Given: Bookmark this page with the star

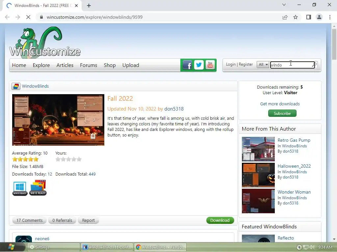Looking at the screenshot, I should pos(296,17).
